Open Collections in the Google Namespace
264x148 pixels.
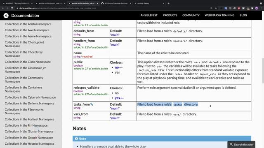click(x=29, y=138)
